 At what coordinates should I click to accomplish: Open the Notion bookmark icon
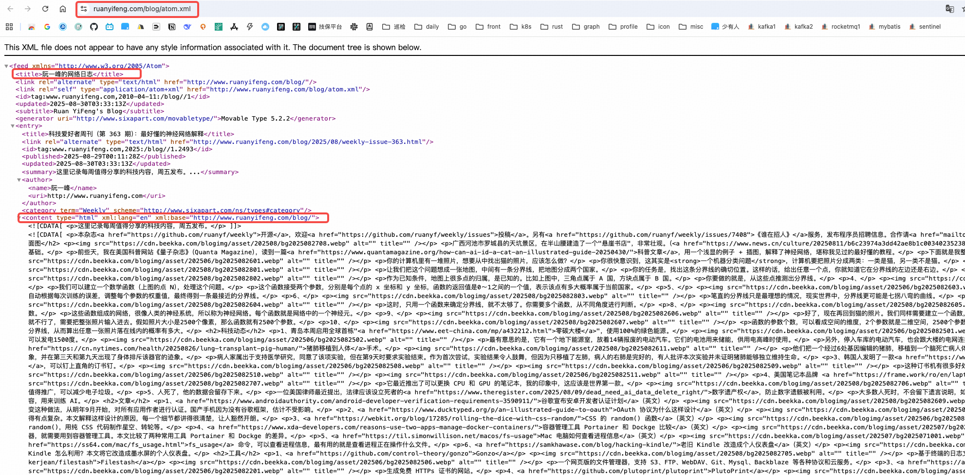(x=172, y=27)
